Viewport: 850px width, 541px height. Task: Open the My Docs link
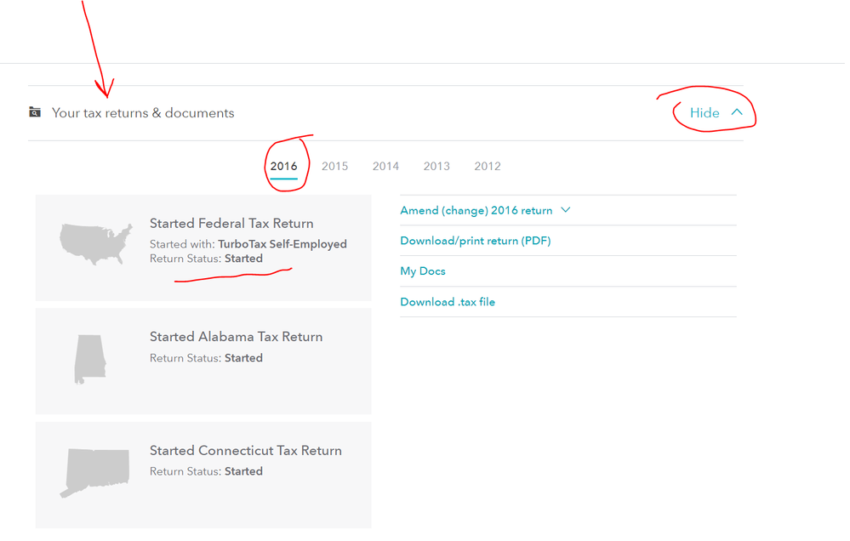[x=423, y=271]
